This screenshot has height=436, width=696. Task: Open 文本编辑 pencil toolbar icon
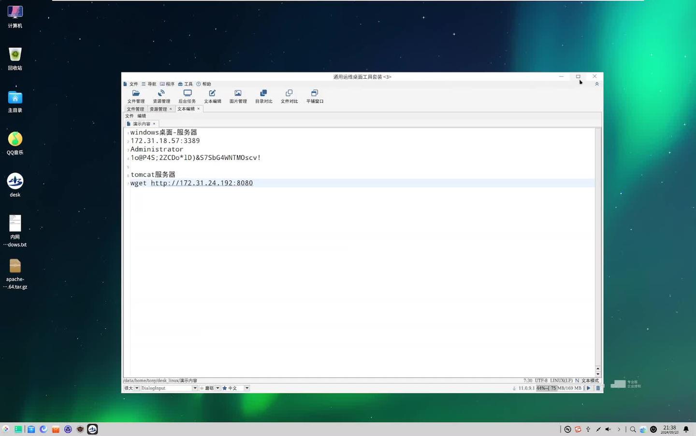click(x=212, y=96)
